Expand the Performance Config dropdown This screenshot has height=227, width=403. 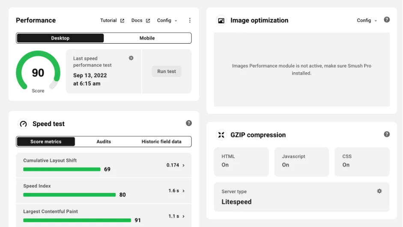[x=167, y=20]
